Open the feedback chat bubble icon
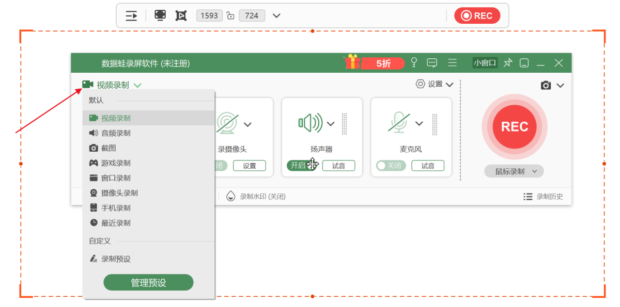This screenshot has width=620, height=307. pos(432,63)
